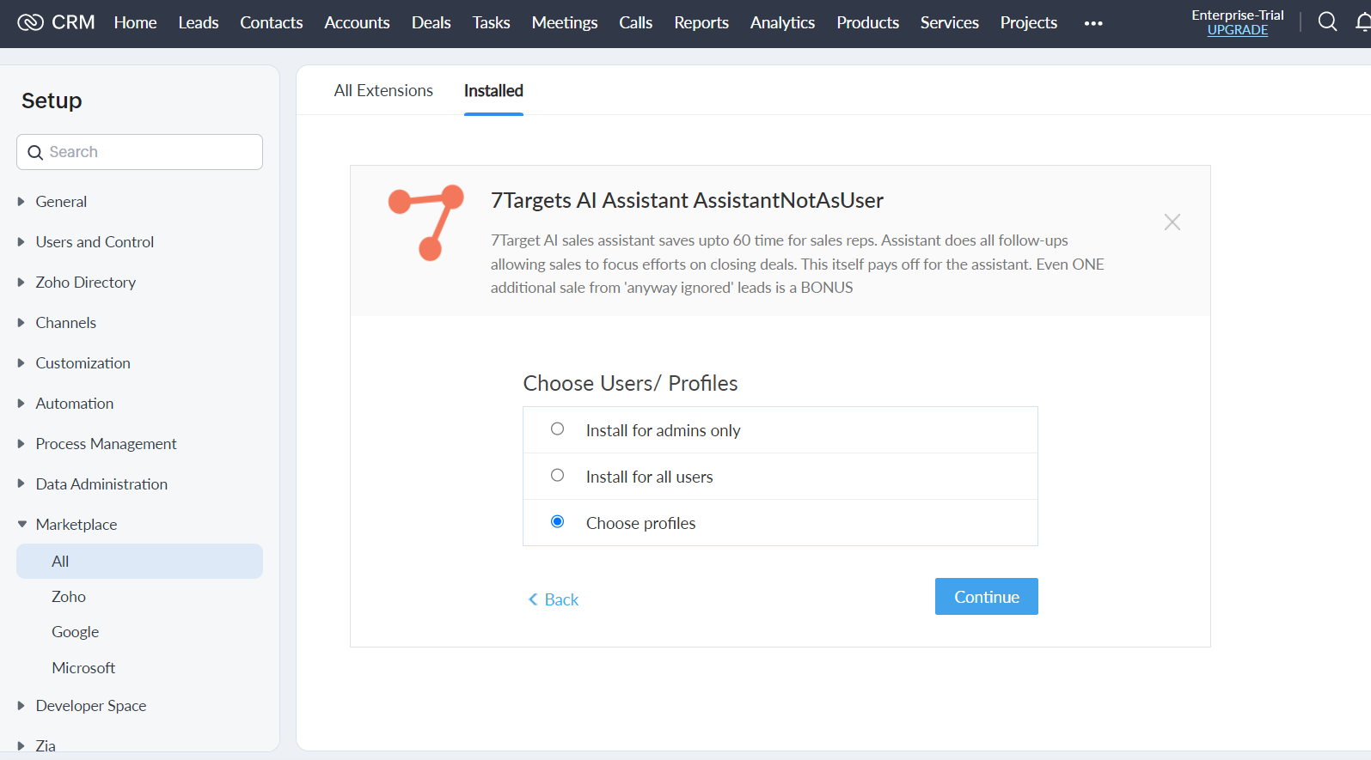The width and height of the screenshot is (1371, 760).
Task: Click the 7Targets extension logo
Action: pyautogui.click(x=426, y=222)
